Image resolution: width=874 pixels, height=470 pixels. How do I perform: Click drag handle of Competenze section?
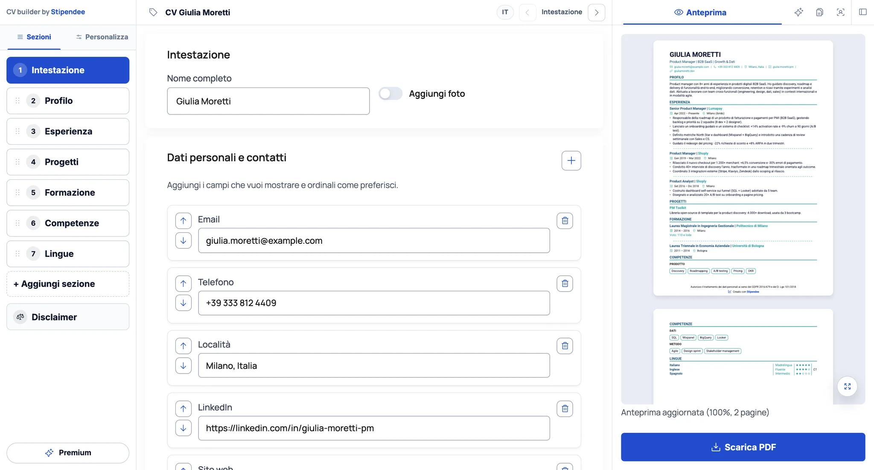[17, 223]
